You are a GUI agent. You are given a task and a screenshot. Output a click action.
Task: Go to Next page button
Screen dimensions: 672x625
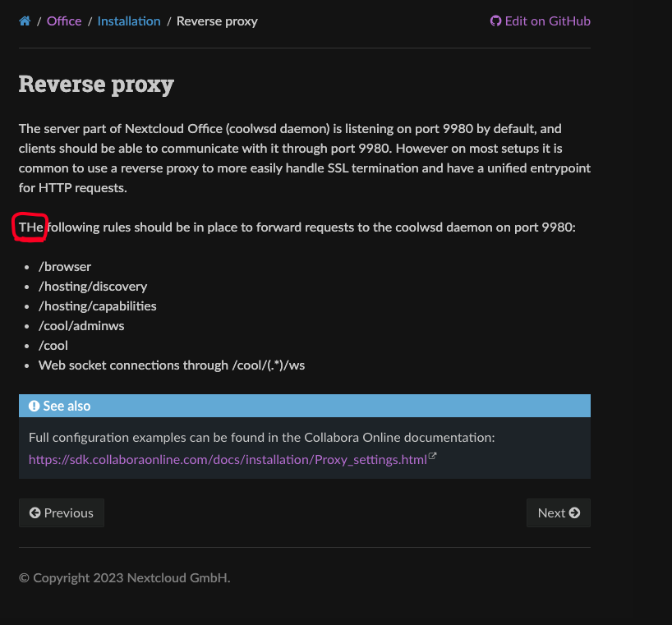(x=559, y=512)
